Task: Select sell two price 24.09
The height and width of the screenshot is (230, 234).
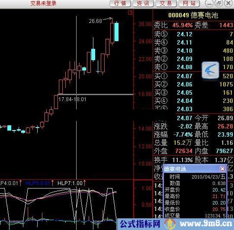Action: tap(185, 59)
